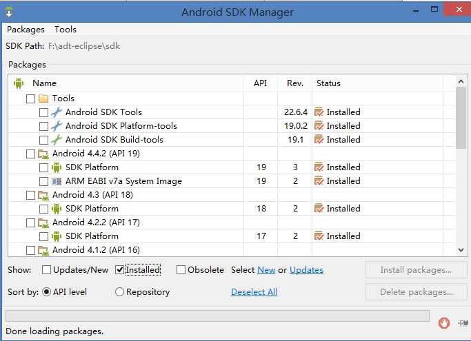This screenshot has height=341, width=471.
Task: Check the Android SDK Build-tools checkbox
Action: click(43, 140)
